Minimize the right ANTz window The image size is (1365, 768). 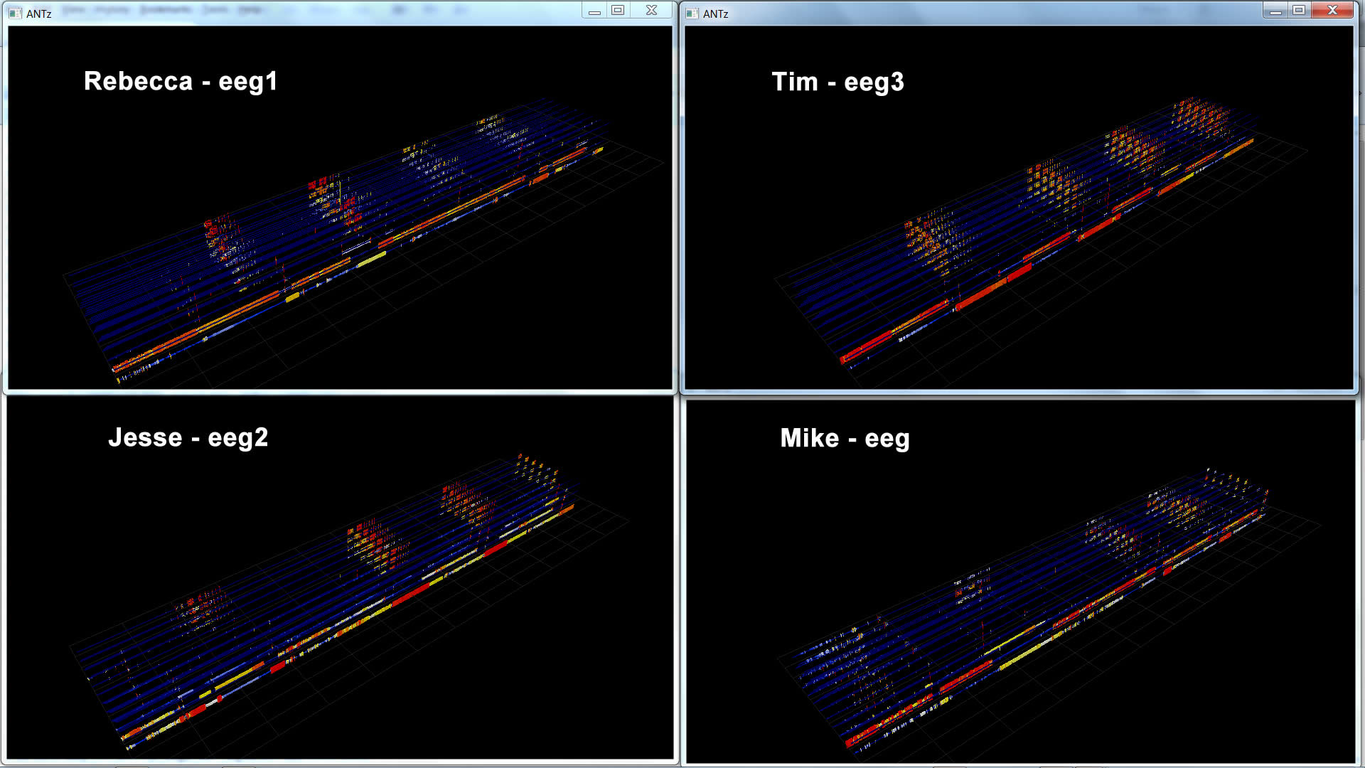tap(1275, 11)
